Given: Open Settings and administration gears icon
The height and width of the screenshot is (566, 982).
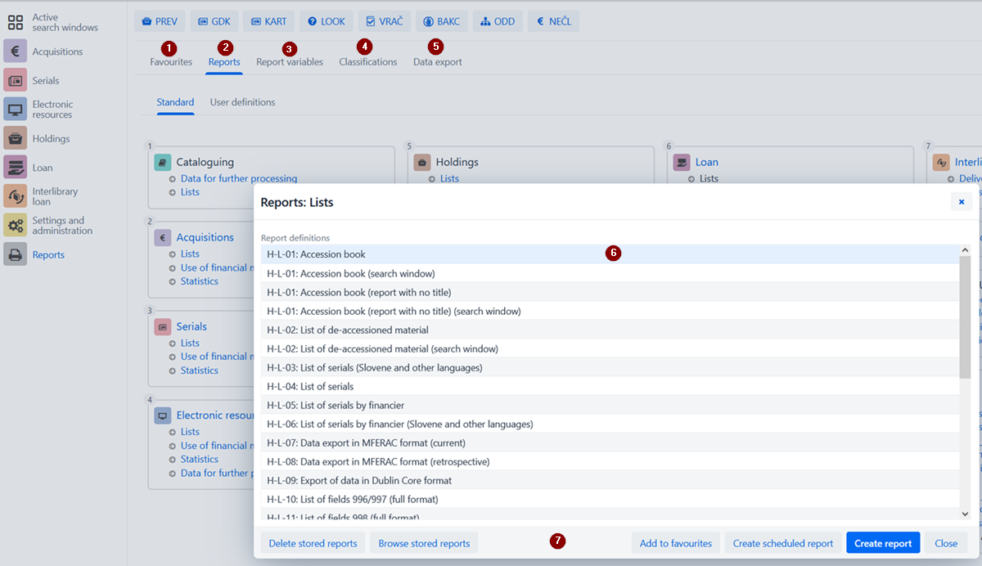Looking at the screenshot, I should pyautogui.click(x=15, y=225).
